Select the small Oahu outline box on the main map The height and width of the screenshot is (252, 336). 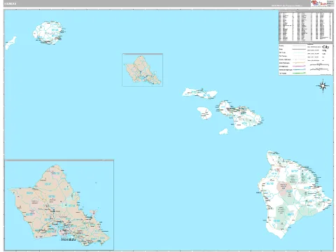click(142, 70)
